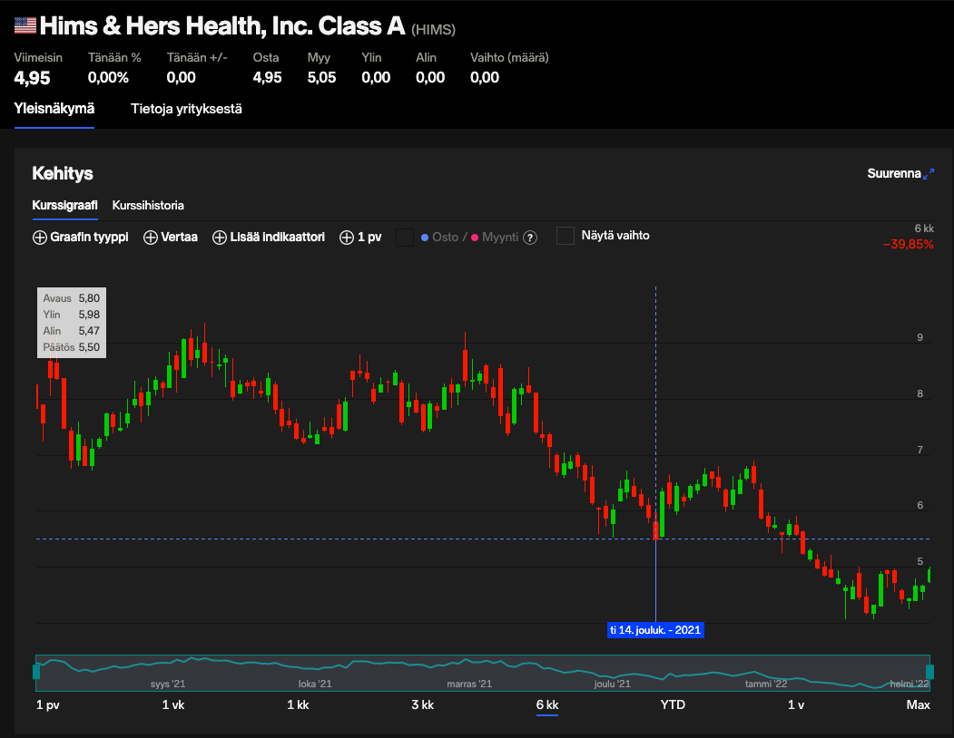
Task: Open the Kurssihistoria tab
Action: (148, 205)
